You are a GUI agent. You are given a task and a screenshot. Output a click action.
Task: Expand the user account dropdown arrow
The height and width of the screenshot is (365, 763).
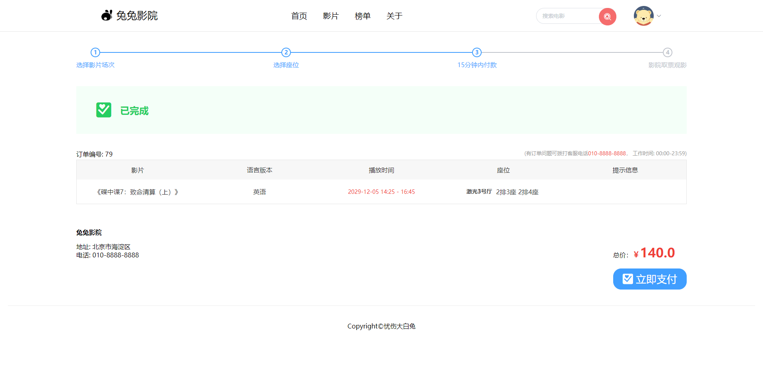pyautogui.click(x=658, y=16)
